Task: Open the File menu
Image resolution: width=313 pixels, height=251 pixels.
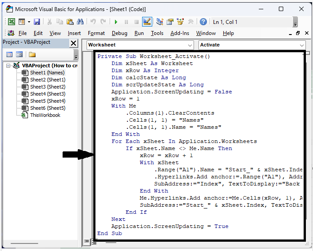Action: click(x=23, y=33)
